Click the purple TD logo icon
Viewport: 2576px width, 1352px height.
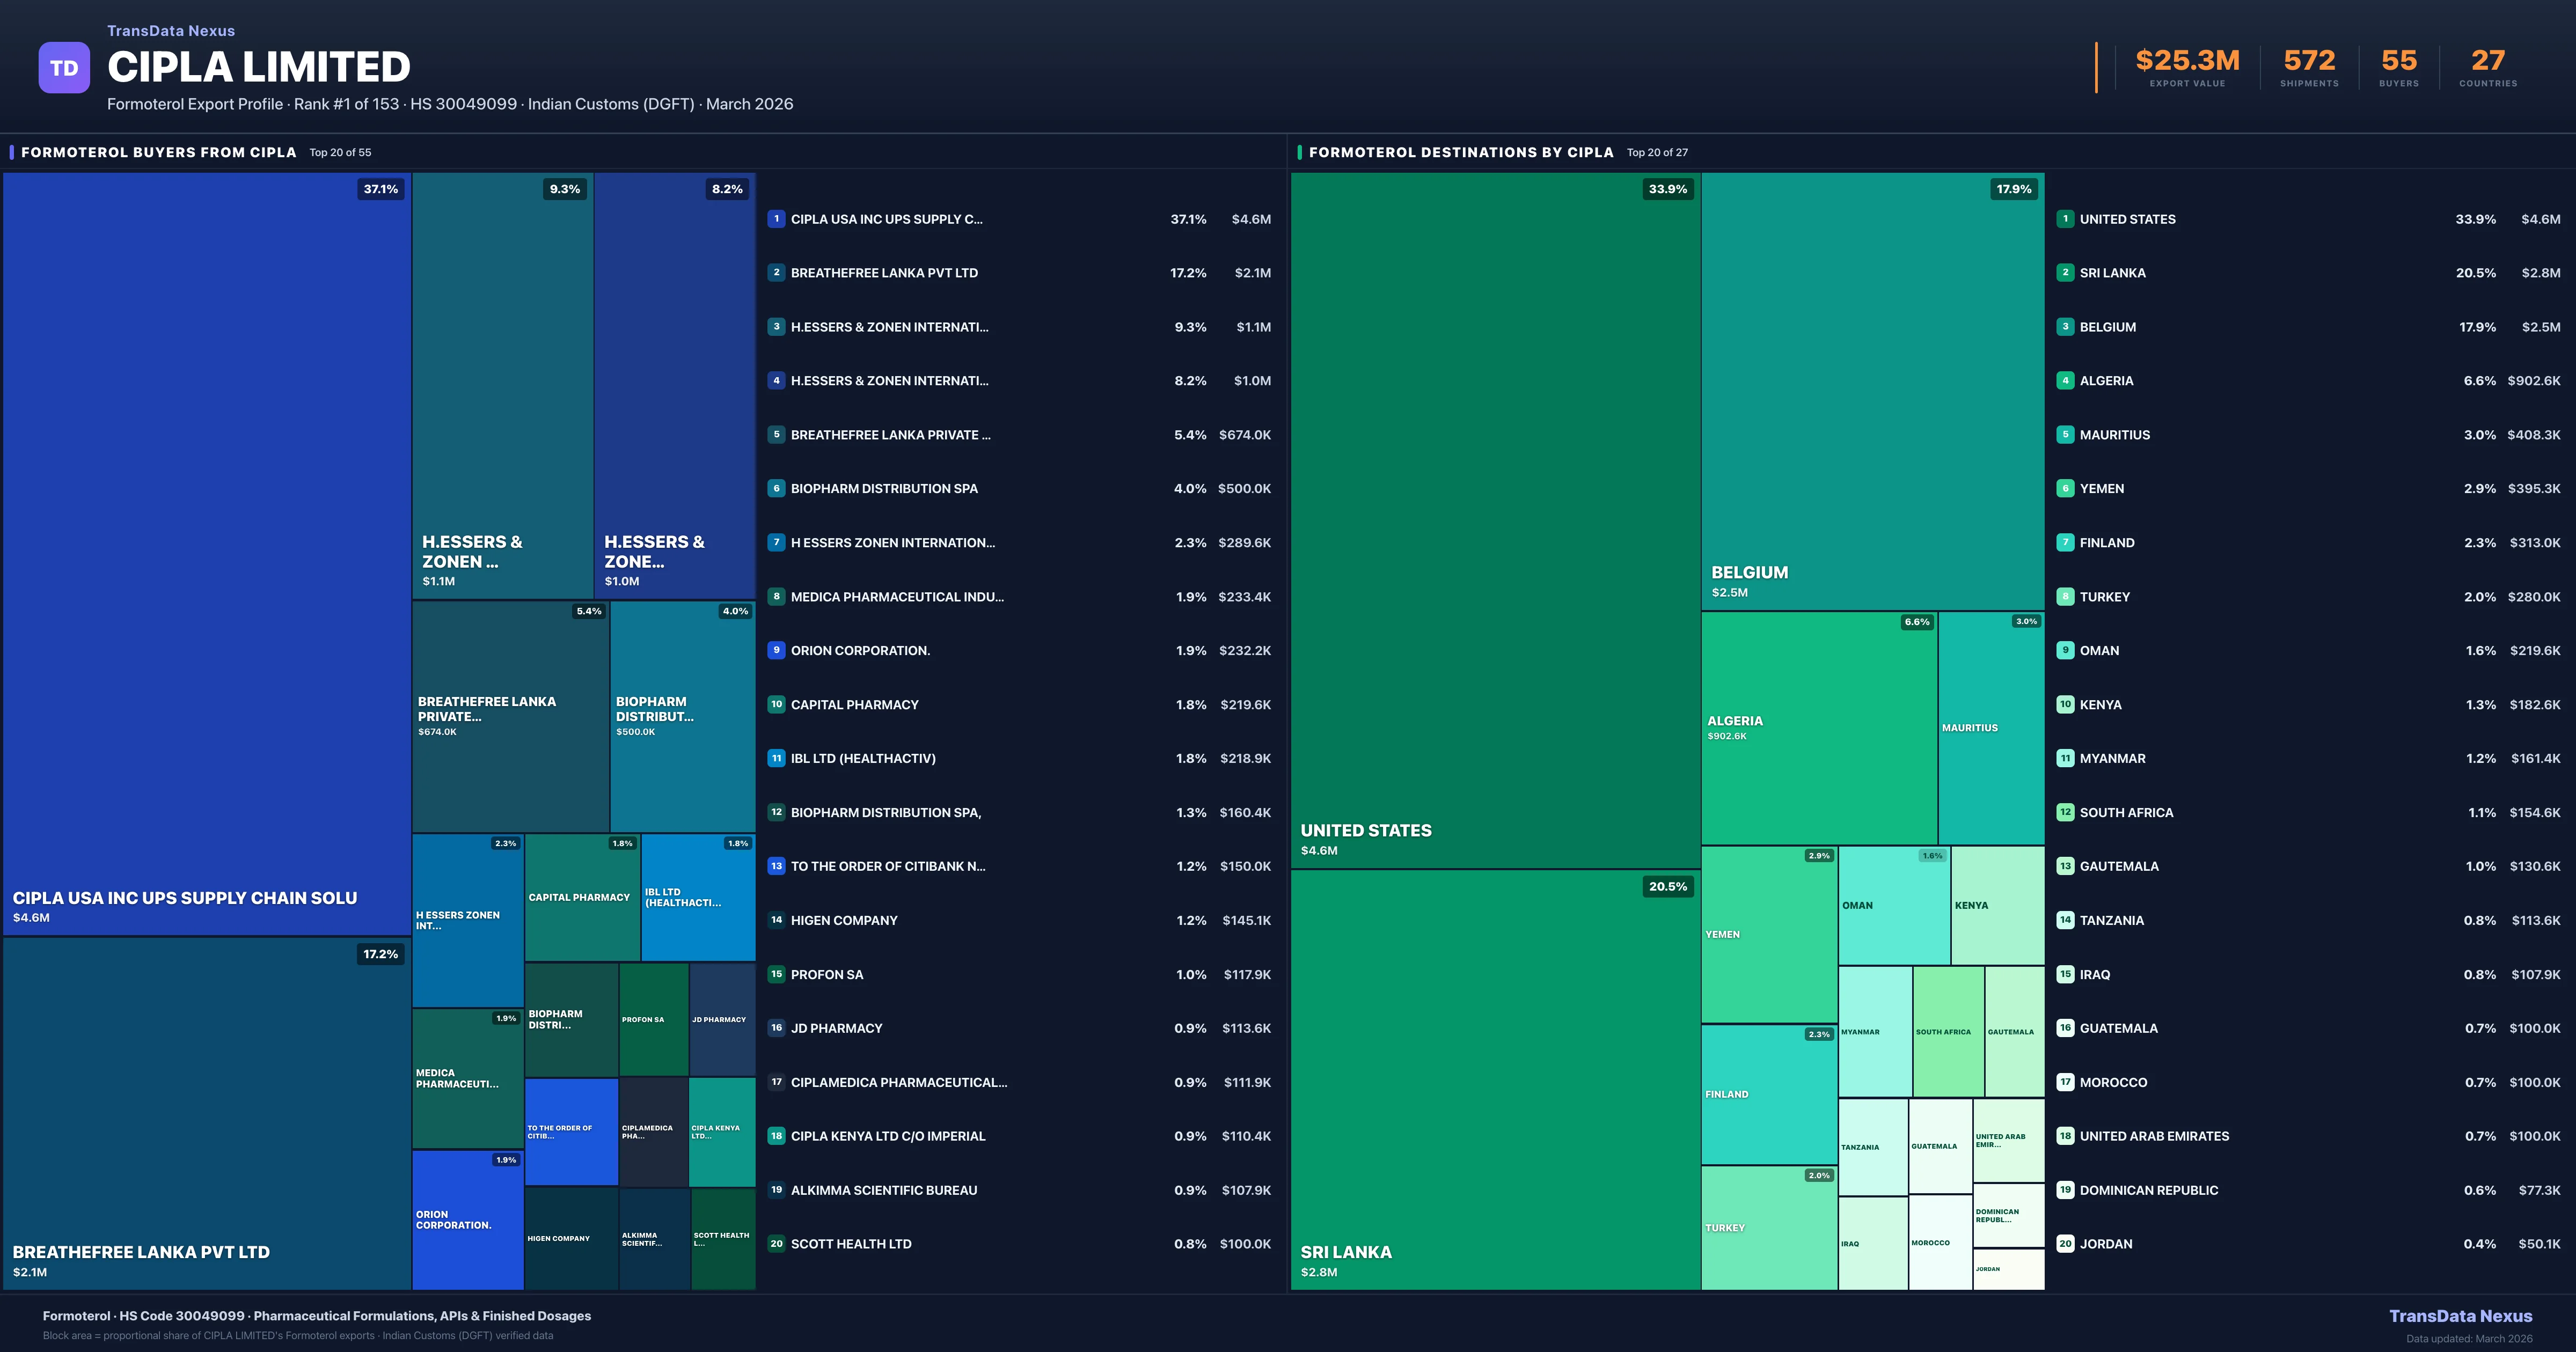click(64, 68)
